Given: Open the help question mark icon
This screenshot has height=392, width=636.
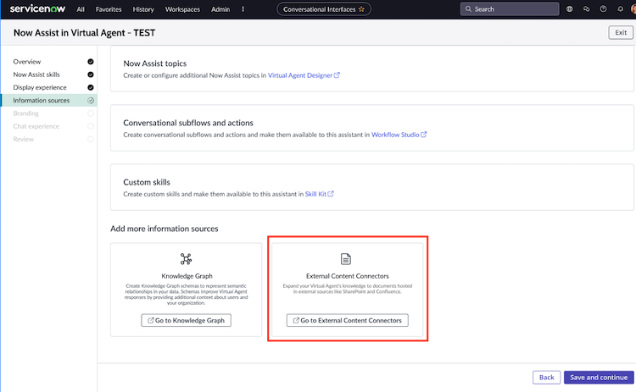Looking at the screenshot, I should pyautogui.click(x=603, y=9).
